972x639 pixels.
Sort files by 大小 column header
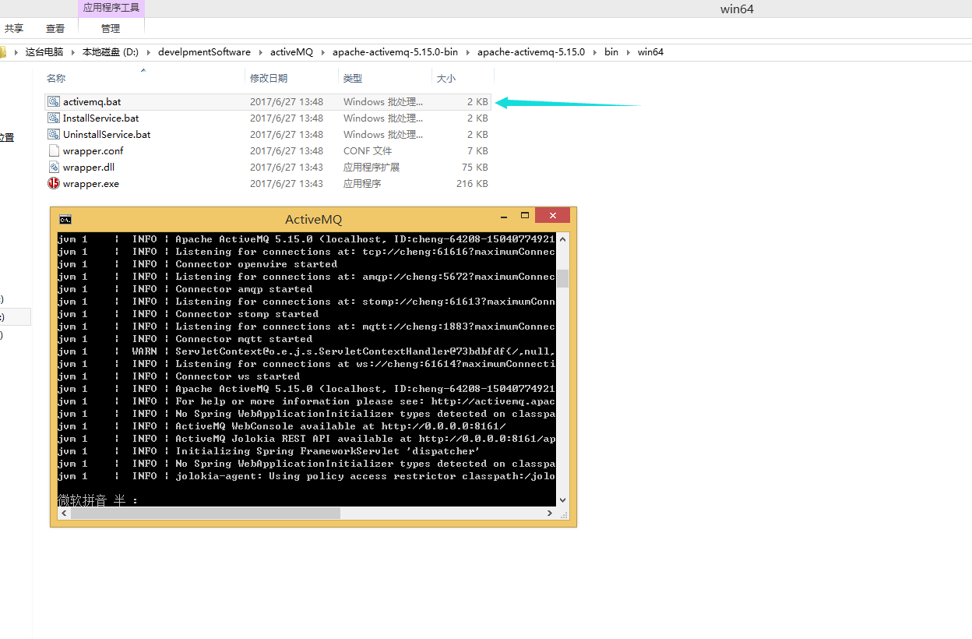pos(446,78)
